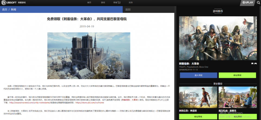Click the green 前往商城 button under 大革命
The height and width of the screenshot is (120, 261).
(x=237, y=75)
